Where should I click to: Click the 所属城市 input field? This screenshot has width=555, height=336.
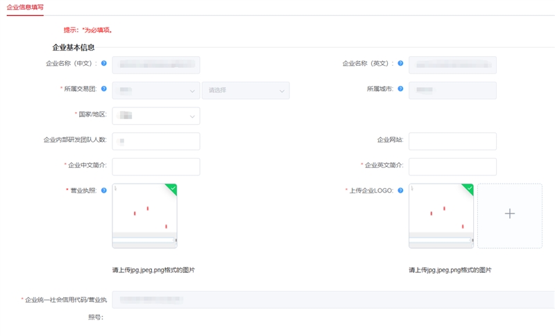point(453,91)
